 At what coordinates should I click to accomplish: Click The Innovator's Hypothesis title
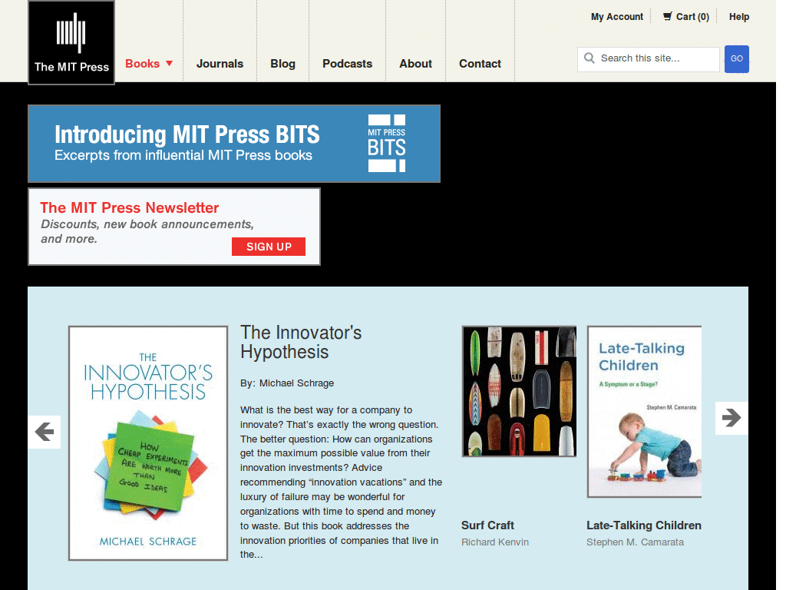301,342
